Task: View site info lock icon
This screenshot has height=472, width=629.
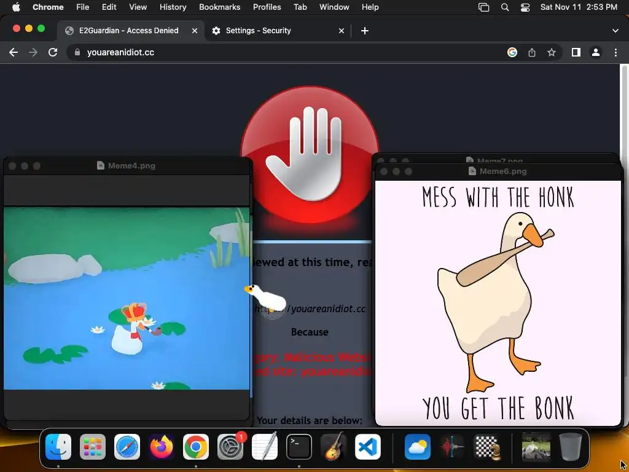Action: (78, 53)
